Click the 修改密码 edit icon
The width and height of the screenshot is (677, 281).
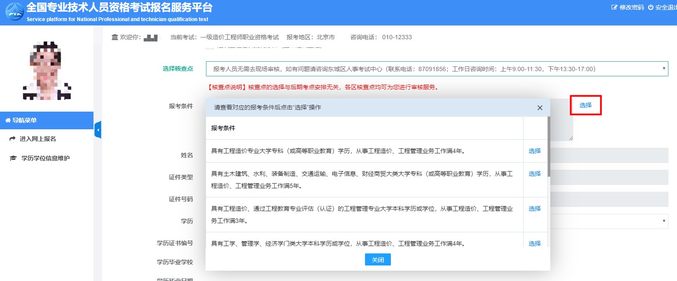coord(614,7)
